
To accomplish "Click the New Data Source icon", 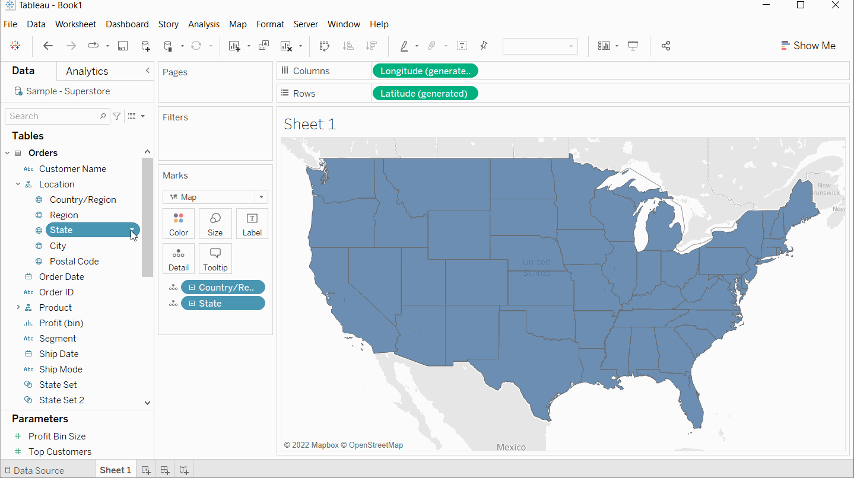I will click(x=145, y=46).
